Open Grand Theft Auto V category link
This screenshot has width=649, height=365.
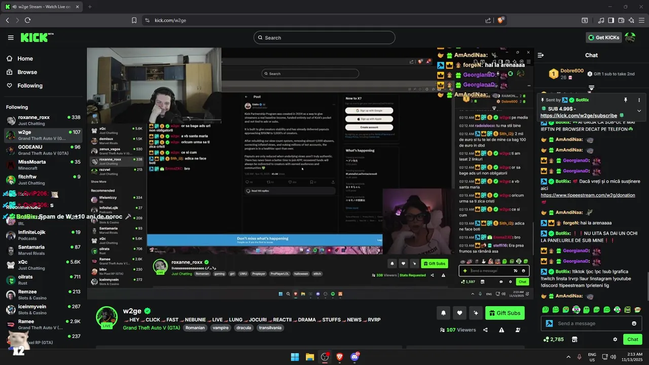[152, 328]
